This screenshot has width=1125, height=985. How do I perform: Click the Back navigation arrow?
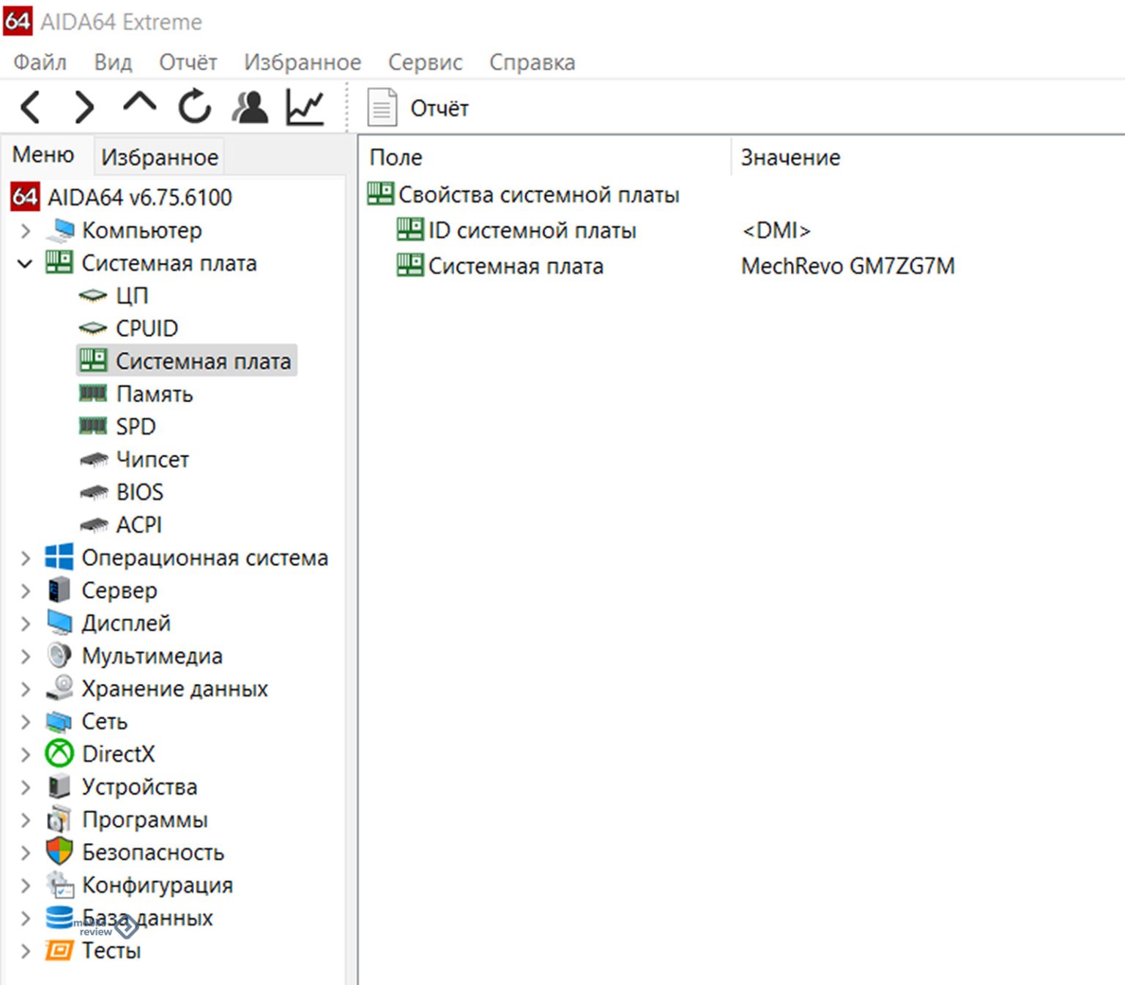pyautogui.click(x=31, y=108)
